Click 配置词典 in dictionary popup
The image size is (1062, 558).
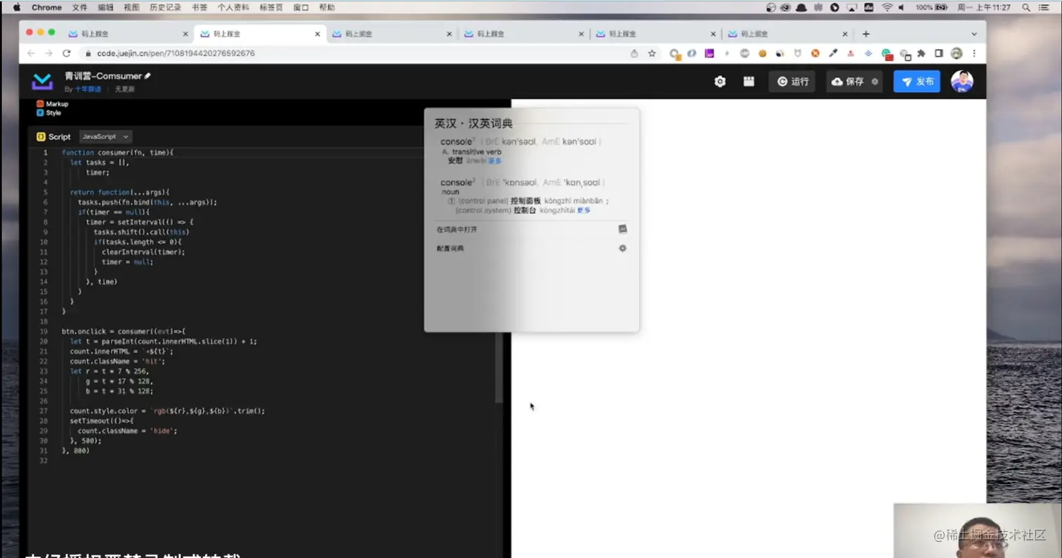pyautogui.click(x=450, y=248)
